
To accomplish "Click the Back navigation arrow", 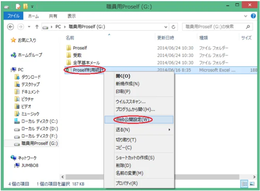I will [10, 27].
